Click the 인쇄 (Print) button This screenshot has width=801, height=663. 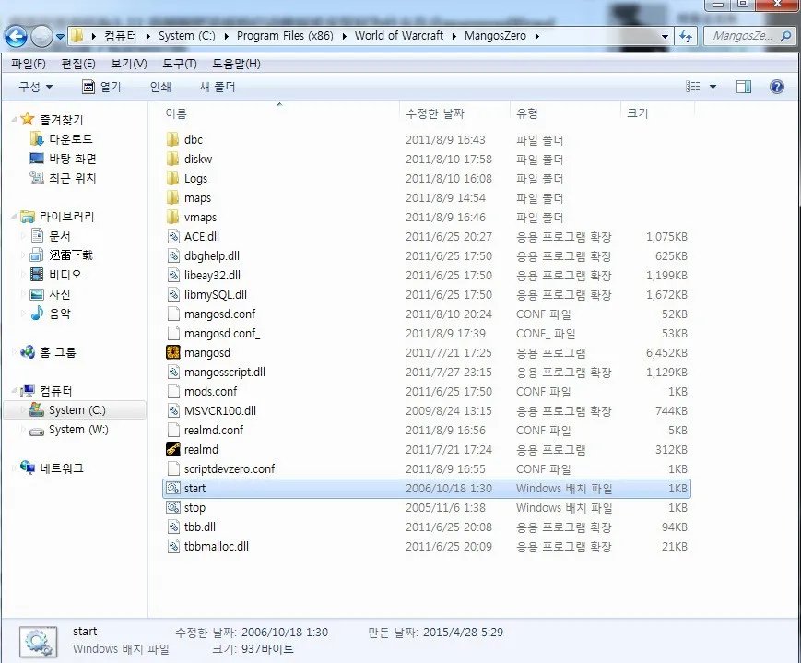(x=160, y=87)
